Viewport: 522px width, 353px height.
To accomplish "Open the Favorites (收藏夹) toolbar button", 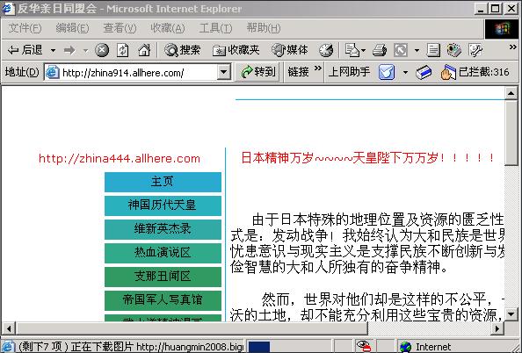I will [x=236, y=50].
